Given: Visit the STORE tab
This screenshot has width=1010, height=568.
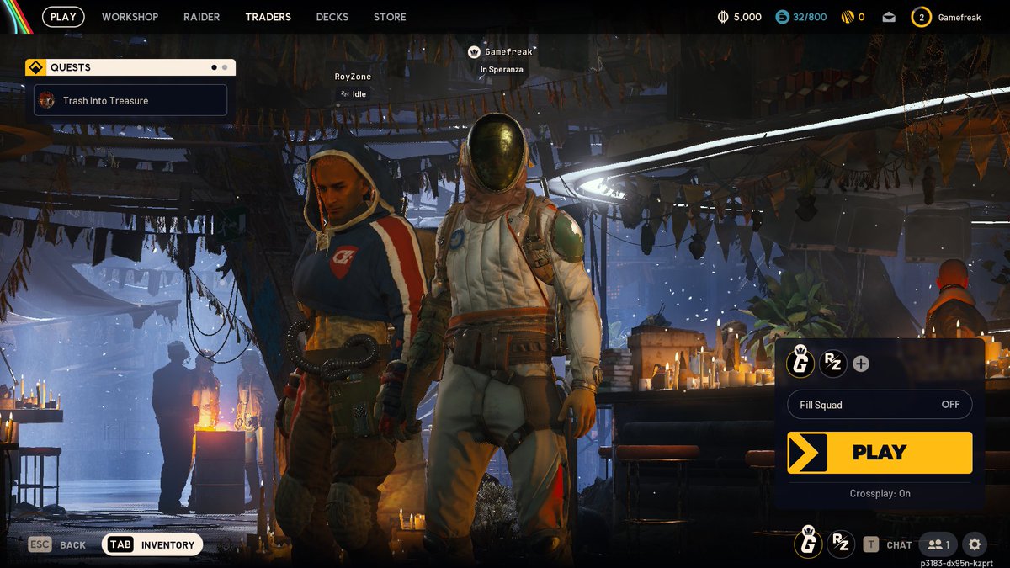Looking at the screenshot, I should [390, 17].
